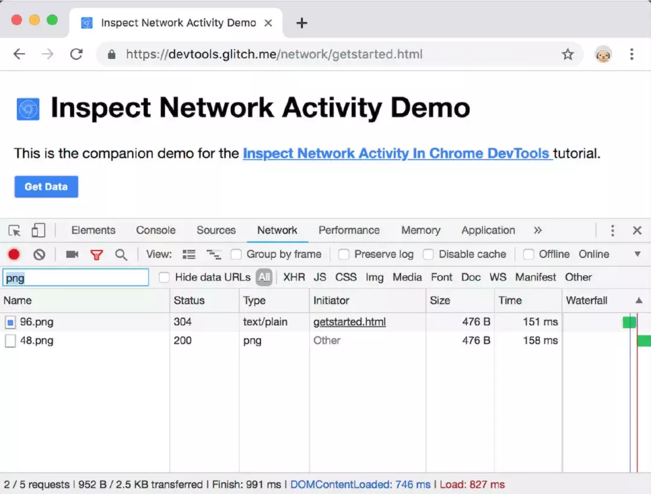The height and width of the screenshot is (494, 651).
Task: Open getstarted.html initiator link
Action: coord(350,322)
